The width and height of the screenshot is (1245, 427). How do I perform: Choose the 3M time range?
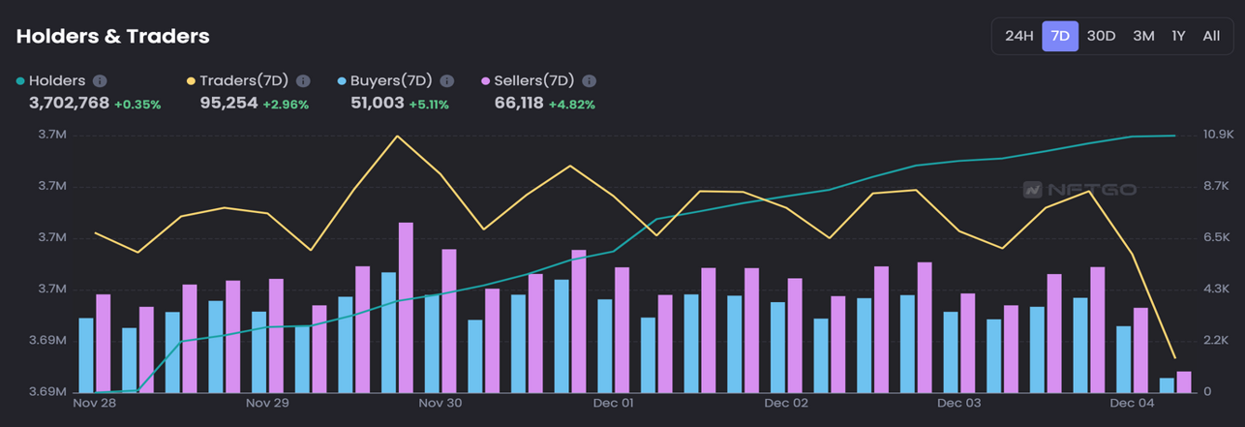tap(1143, 36)
